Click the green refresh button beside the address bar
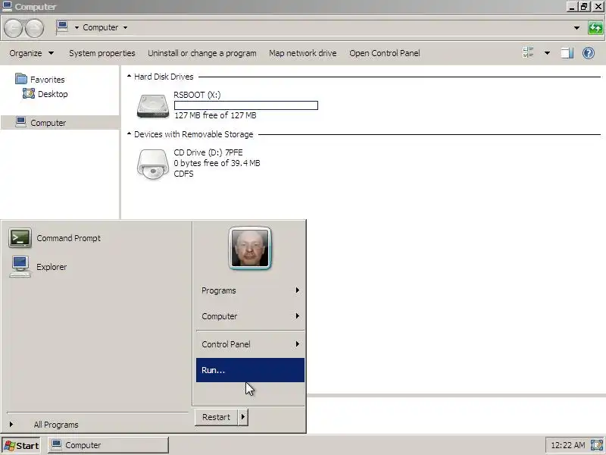This screenshot has height=455, width=606. [x=595, y=28]
